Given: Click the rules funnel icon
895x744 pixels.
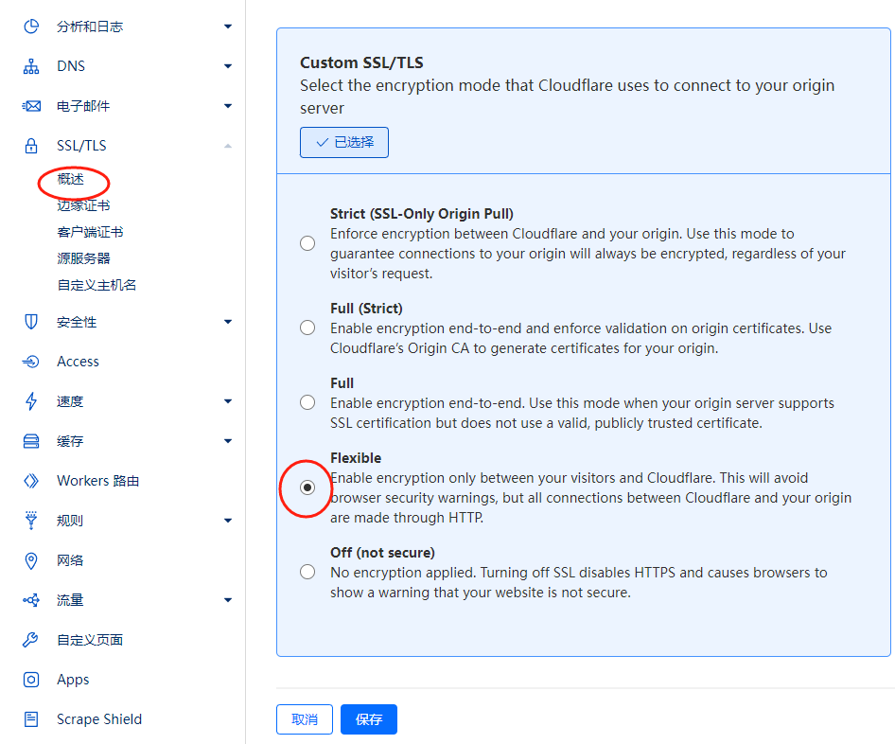Looking at the screenshot, I should 31,521.
